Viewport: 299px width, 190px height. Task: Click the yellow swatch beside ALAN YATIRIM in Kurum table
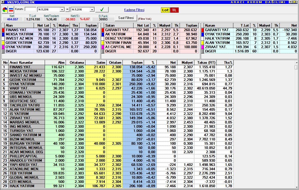pyautogui.click(x=203, y=42)
